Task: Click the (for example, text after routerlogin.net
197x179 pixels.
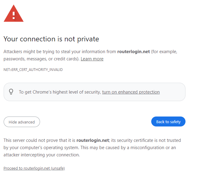Action: click(164, 52)
